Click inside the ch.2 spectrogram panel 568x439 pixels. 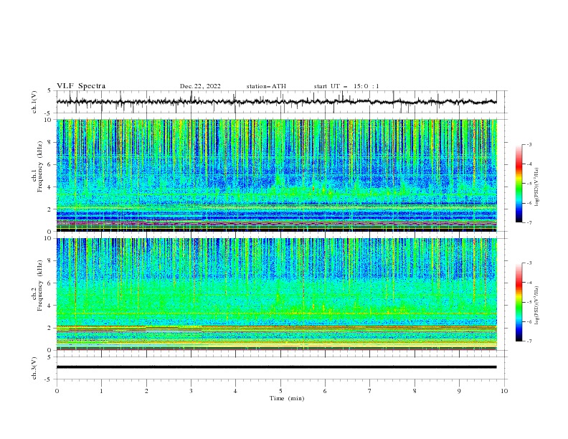point(276,294)
